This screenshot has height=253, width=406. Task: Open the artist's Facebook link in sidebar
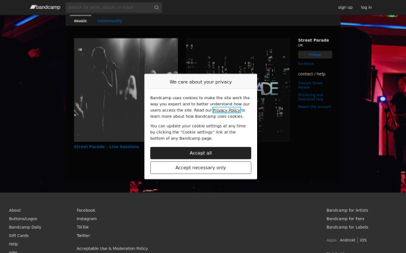pyautogui.click(x=306, y=64)
